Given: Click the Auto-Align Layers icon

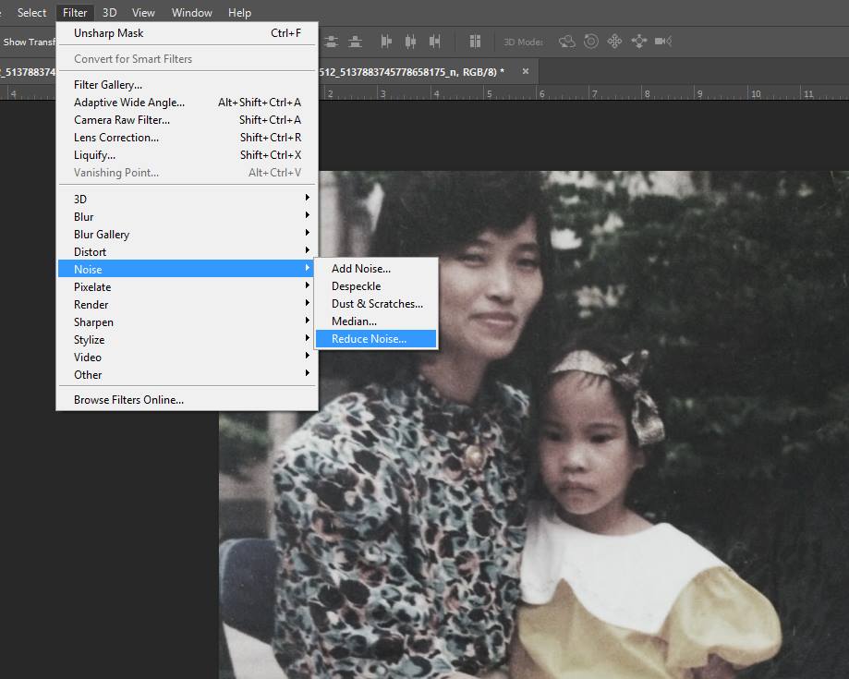Looking at the screenshot, I should pyautogui.click(x=476, y=42).
